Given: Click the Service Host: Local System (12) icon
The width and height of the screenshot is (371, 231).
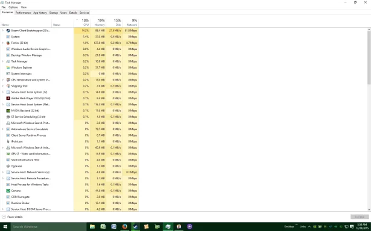Looking at the screenshot, I should [8, 92].
